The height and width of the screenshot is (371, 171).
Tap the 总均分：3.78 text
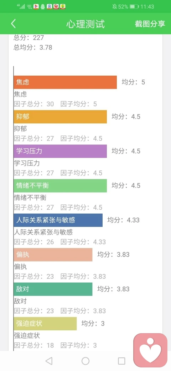click(33, 47)
